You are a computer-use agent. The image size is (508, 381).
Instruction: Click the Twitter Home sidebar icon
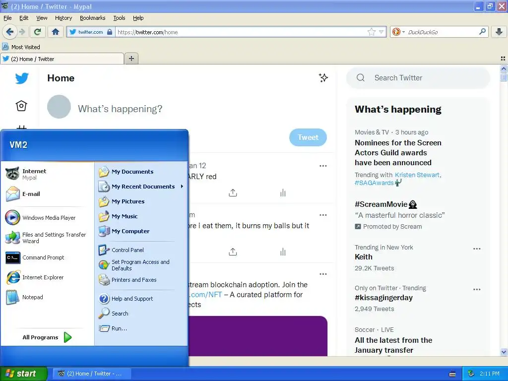21,106
